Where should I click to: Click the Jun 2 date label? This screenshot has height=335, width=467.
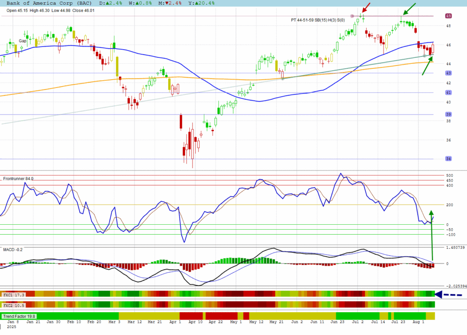(x=297, y=322)
